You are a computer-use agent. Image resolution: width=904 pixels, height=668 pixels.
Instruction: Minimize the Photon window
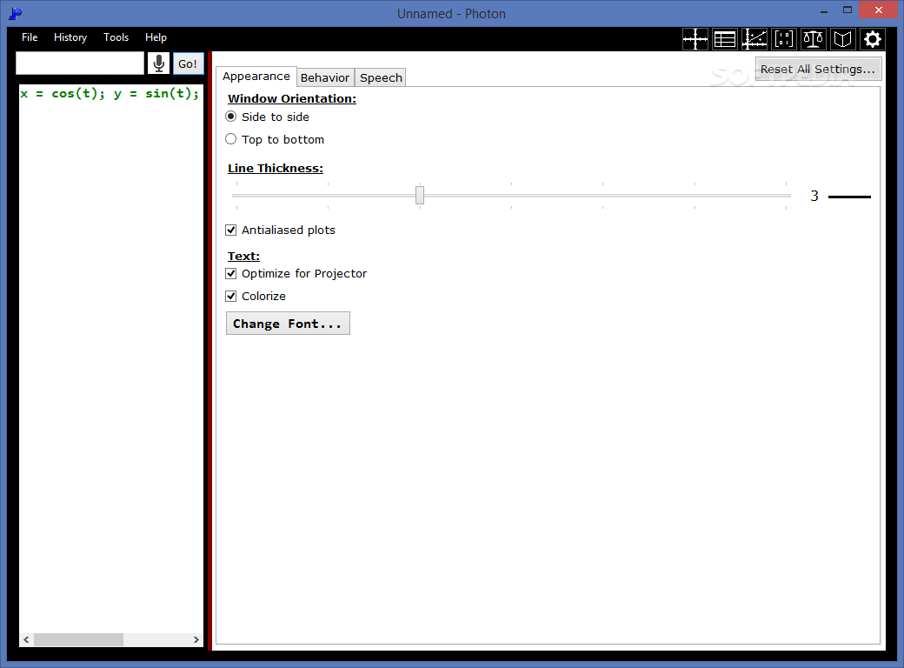pos(824,11)
